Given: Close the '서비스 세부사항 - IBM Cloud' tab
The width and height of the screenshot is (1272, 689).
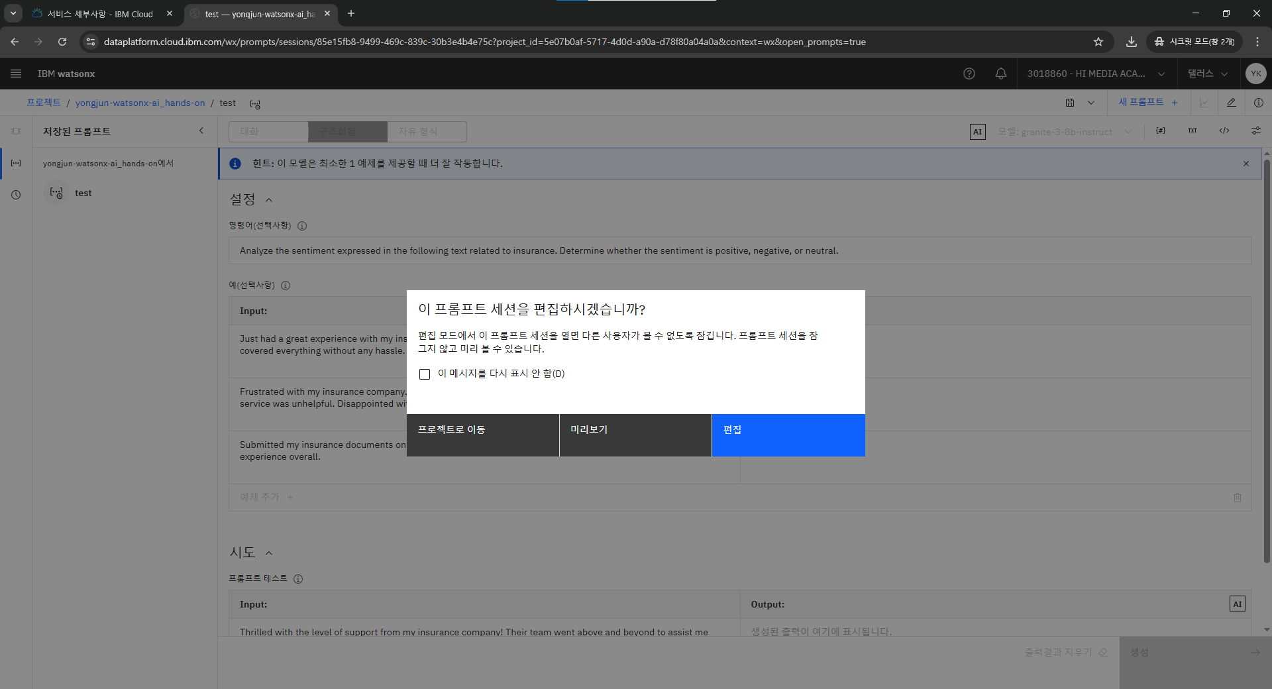Looking at the screenshot, I should click(x=170, y=13).
